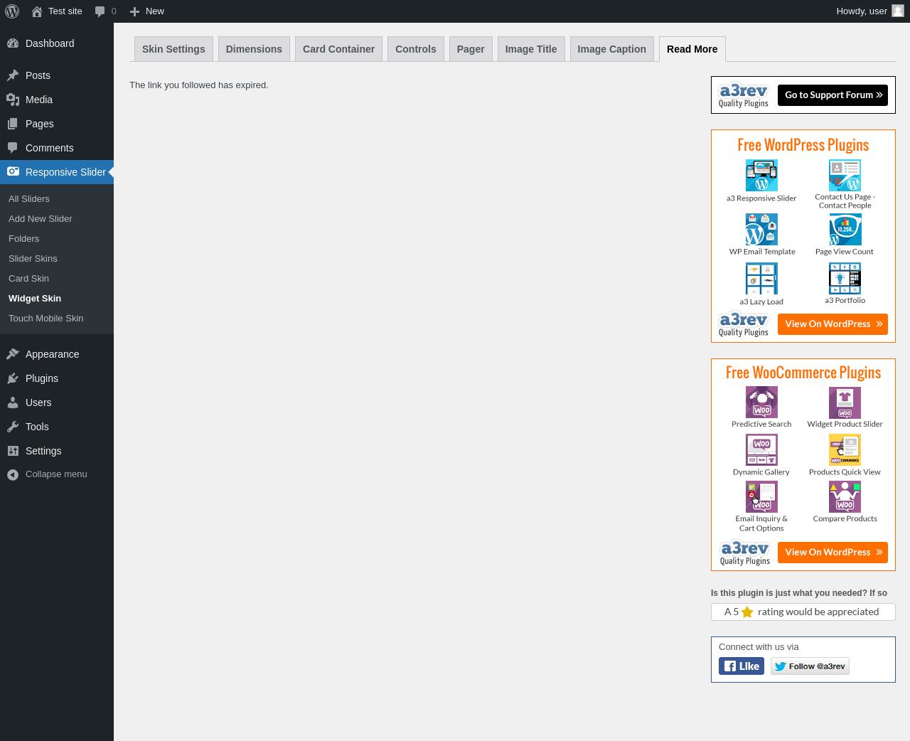Select the Read More tab
Viewport: 910px width, 741px height.
(692, 49)
